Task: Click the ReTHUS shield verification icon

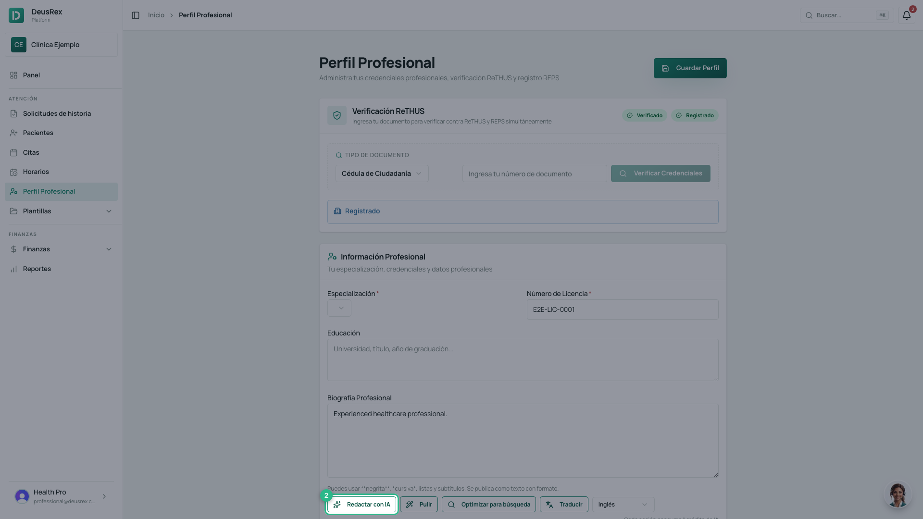Action: 337,115
